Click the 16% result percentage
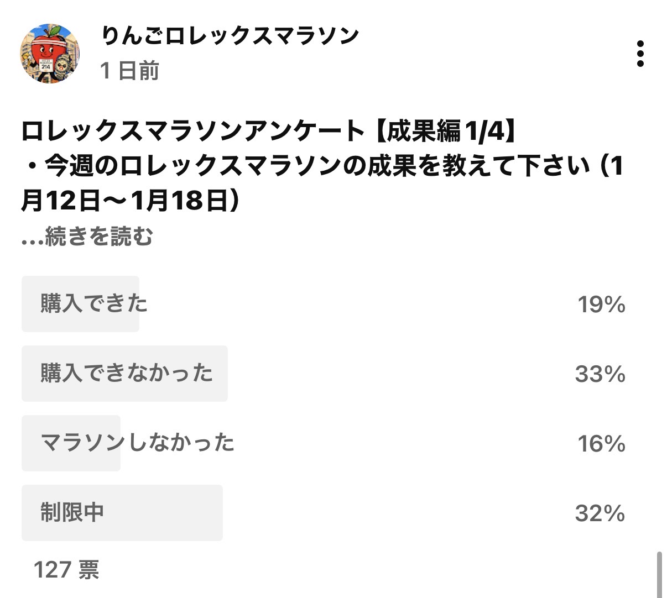Image resolution: width=667 pixels, height=598 pixels. coord(601,444)
